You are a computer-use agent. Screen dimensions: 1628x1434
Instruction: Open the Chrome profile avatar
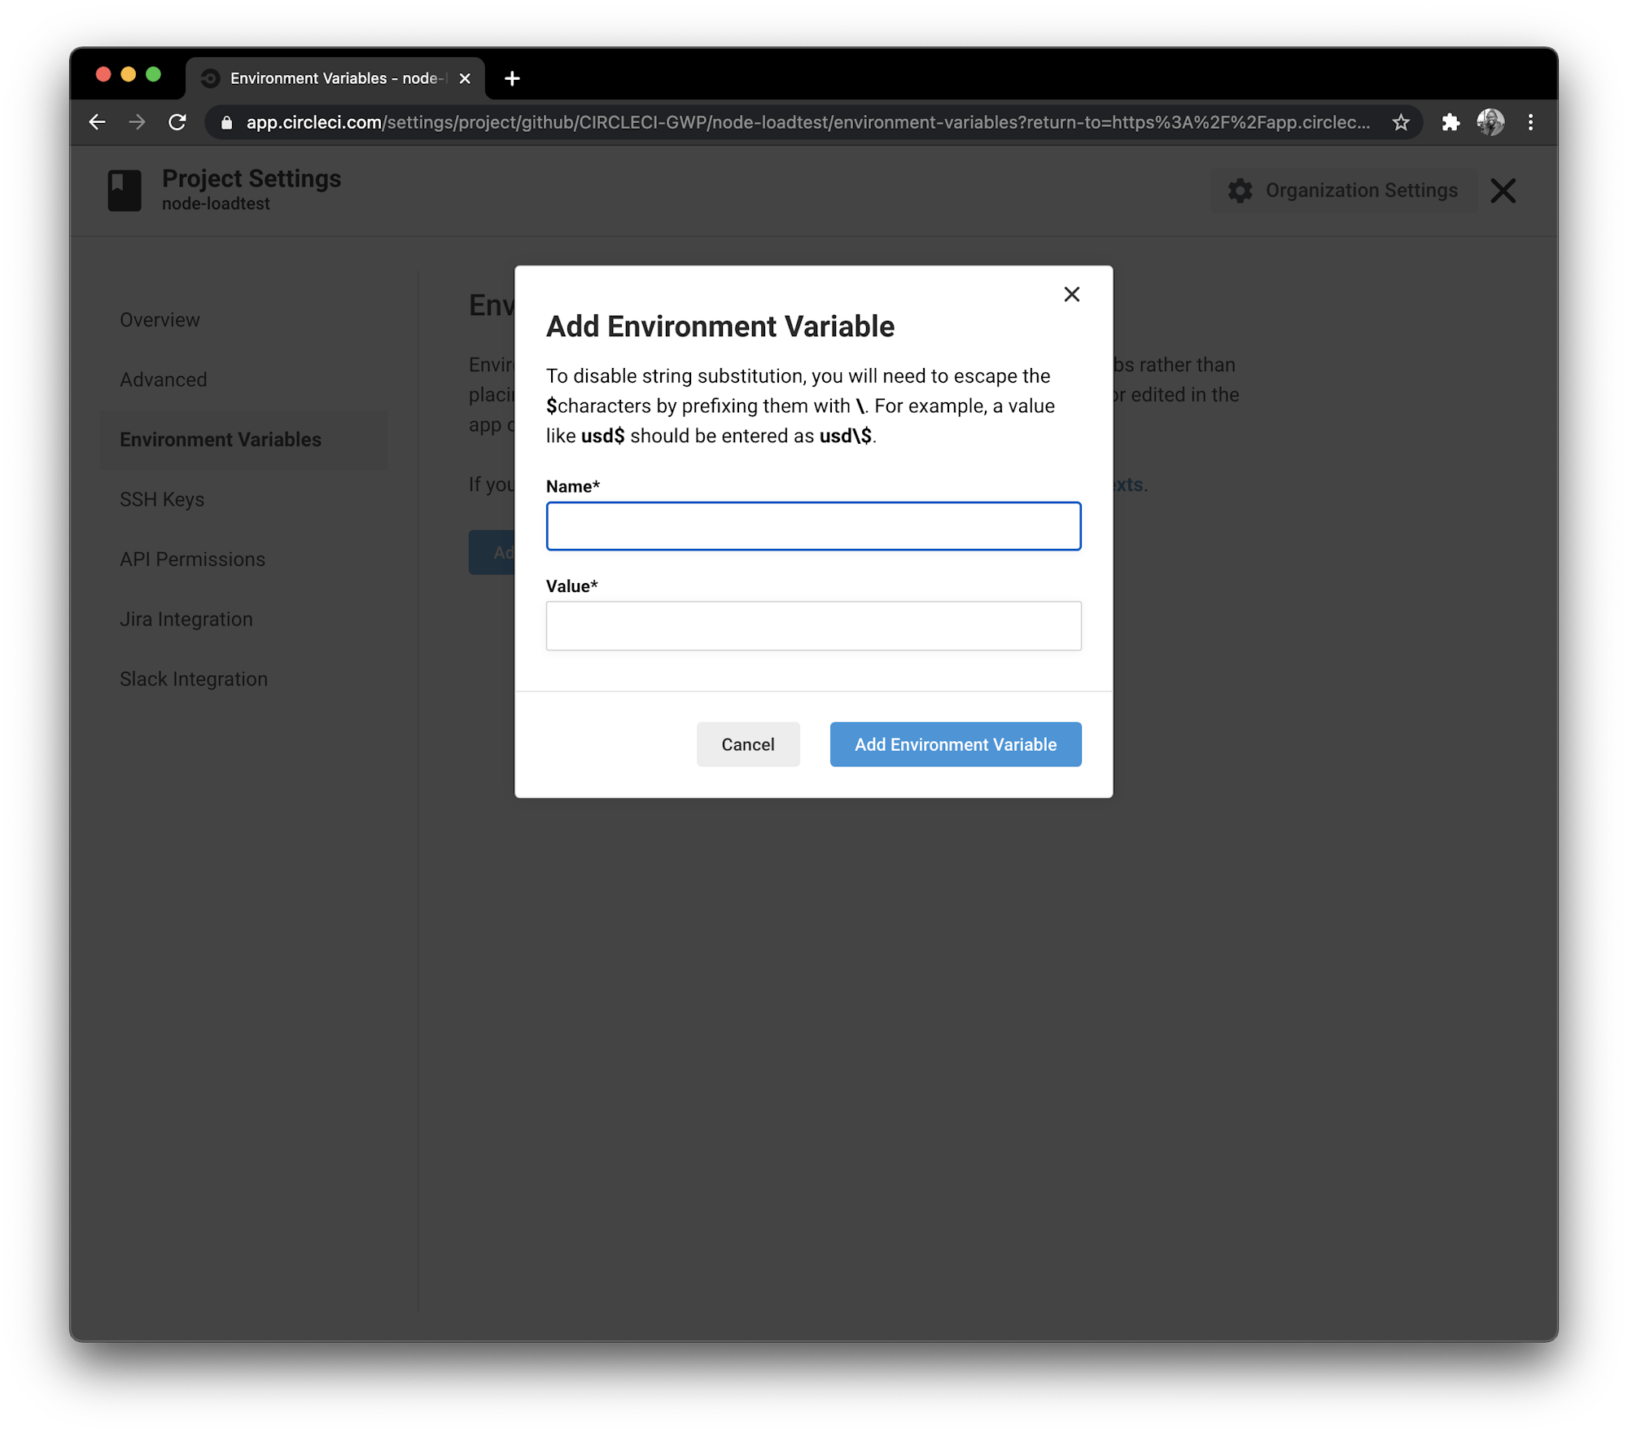1490,122
